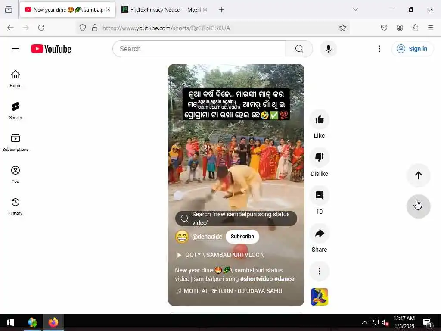
Task: Open the OOTY \ SAMBALPURI VLOG playlist link
Action: pyautogui.click(x=220, y=255)
